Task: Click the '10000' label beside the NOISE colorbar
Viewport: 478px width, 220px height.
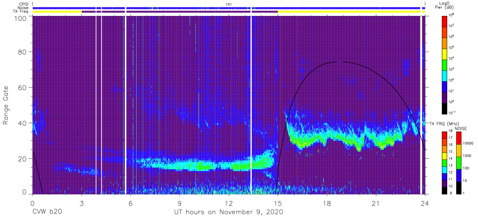Action: pyautogui.click(x=468, y=143)
